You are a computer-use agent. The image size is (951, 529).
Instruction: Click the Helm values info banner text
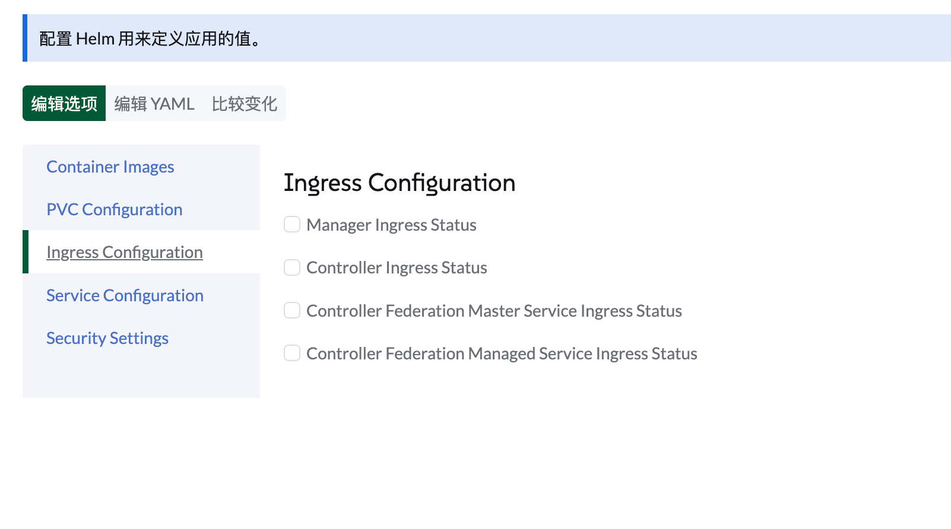tap(150, 39)
